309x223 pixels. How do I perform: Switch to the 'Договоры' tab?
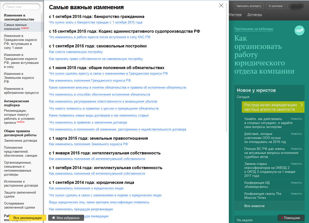[255, 15]
